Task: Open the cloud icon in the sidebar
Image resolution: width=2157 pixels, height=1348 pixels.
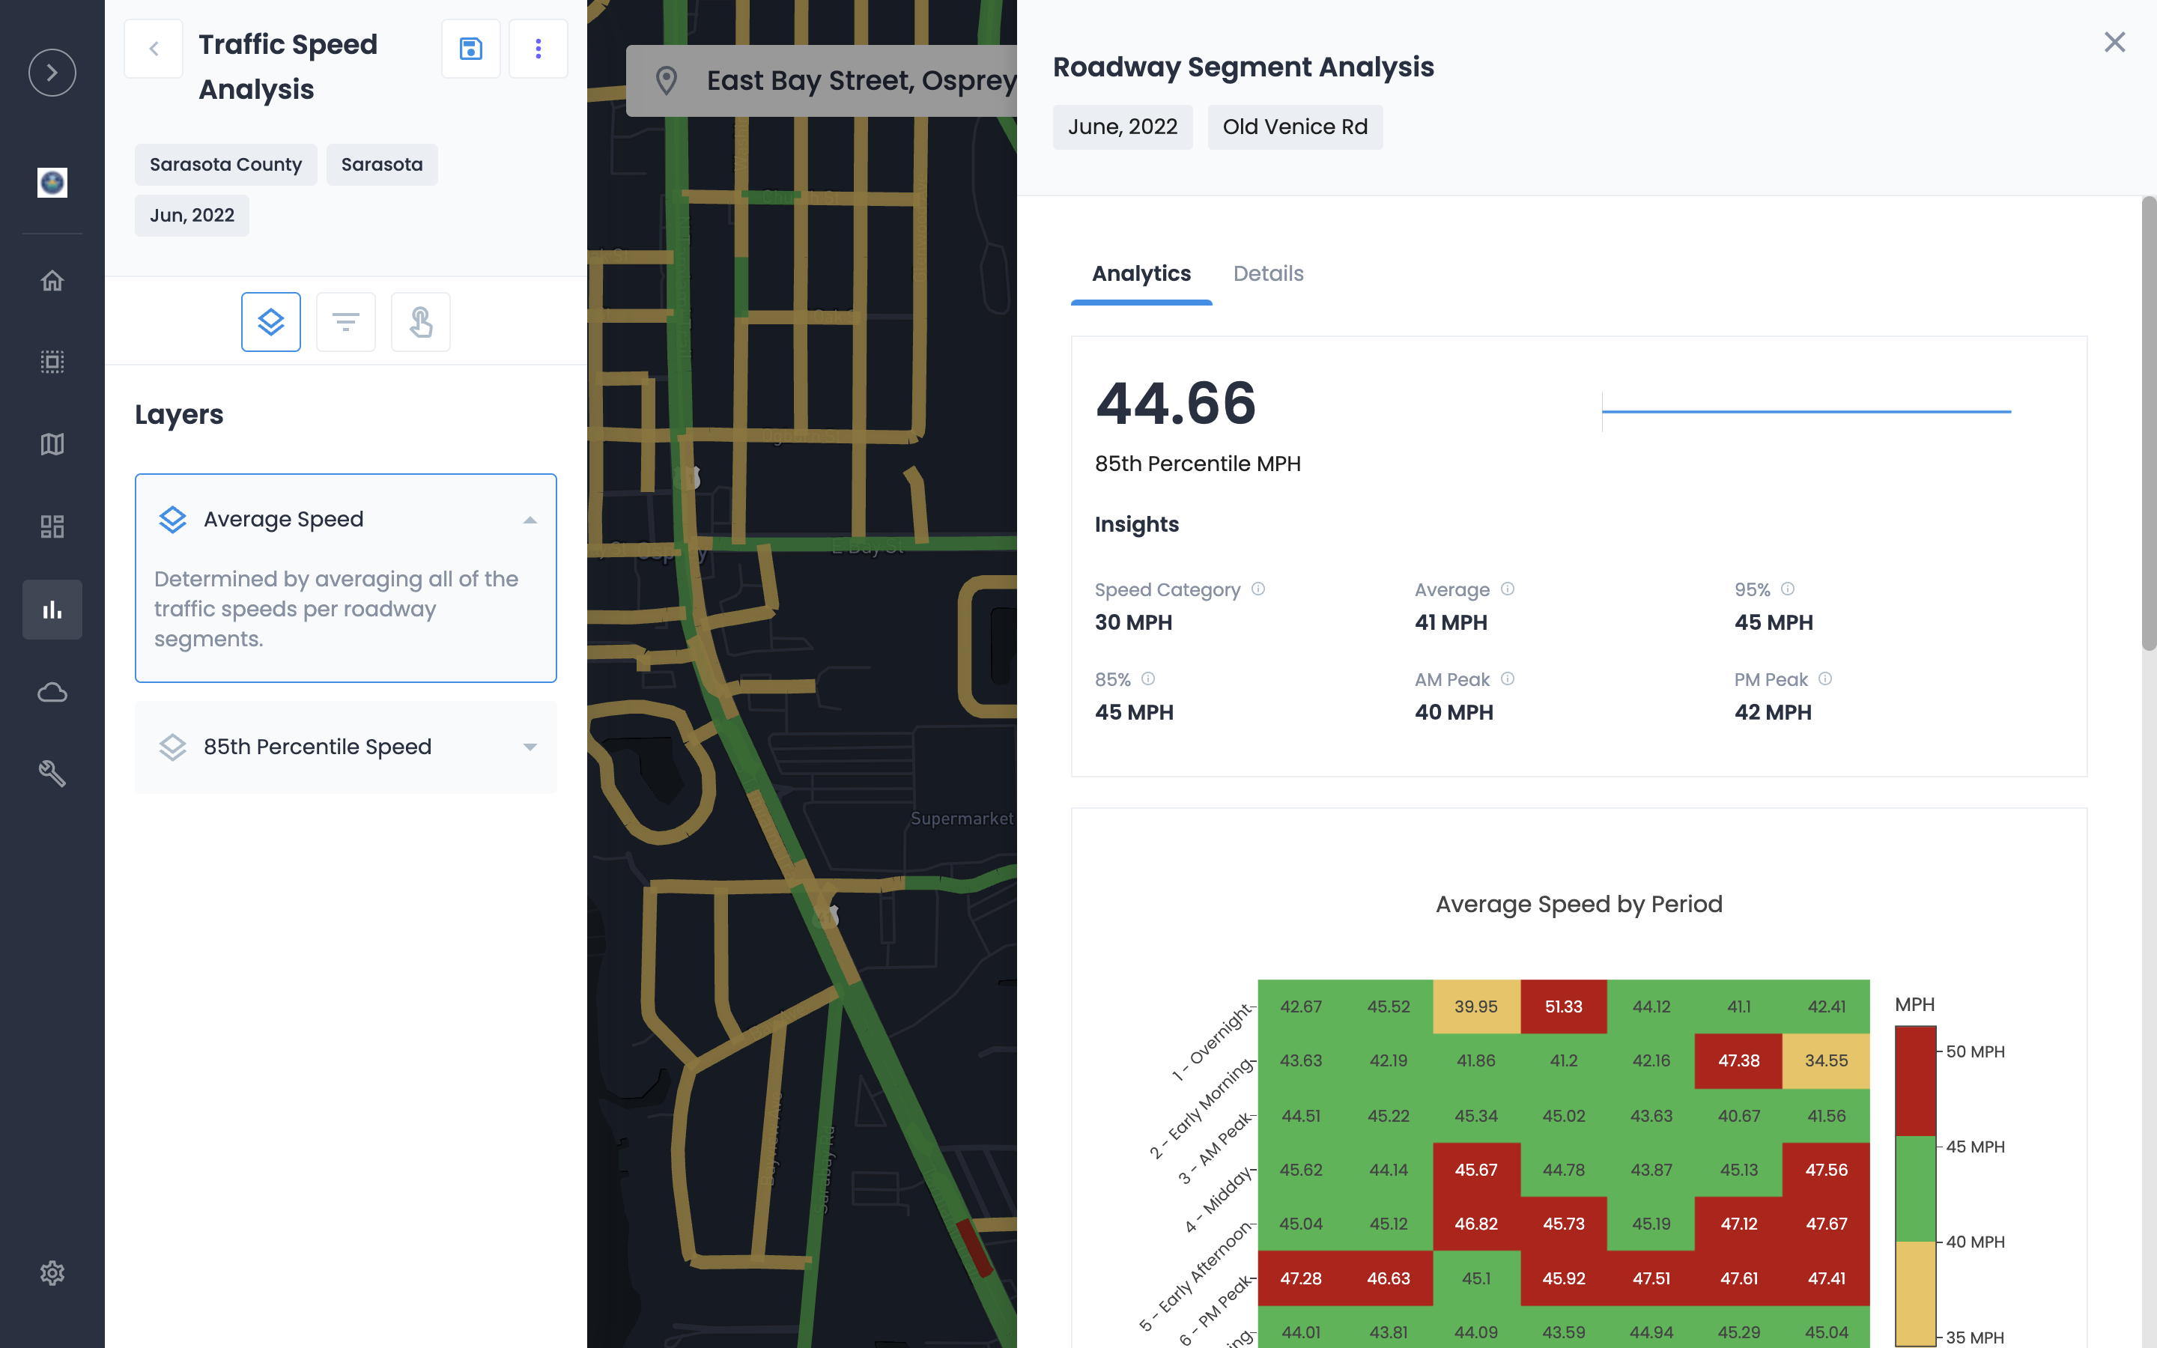Action: [x=52, y=692]
